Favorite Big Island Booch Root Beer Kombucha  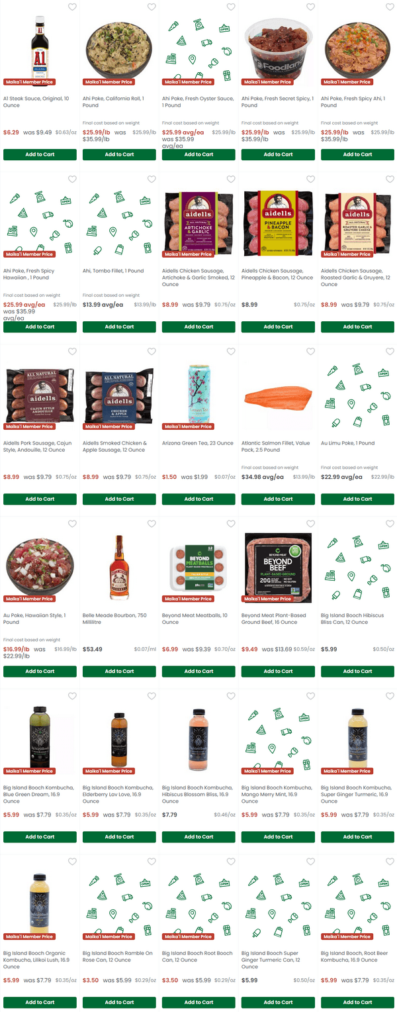(390, 862)
